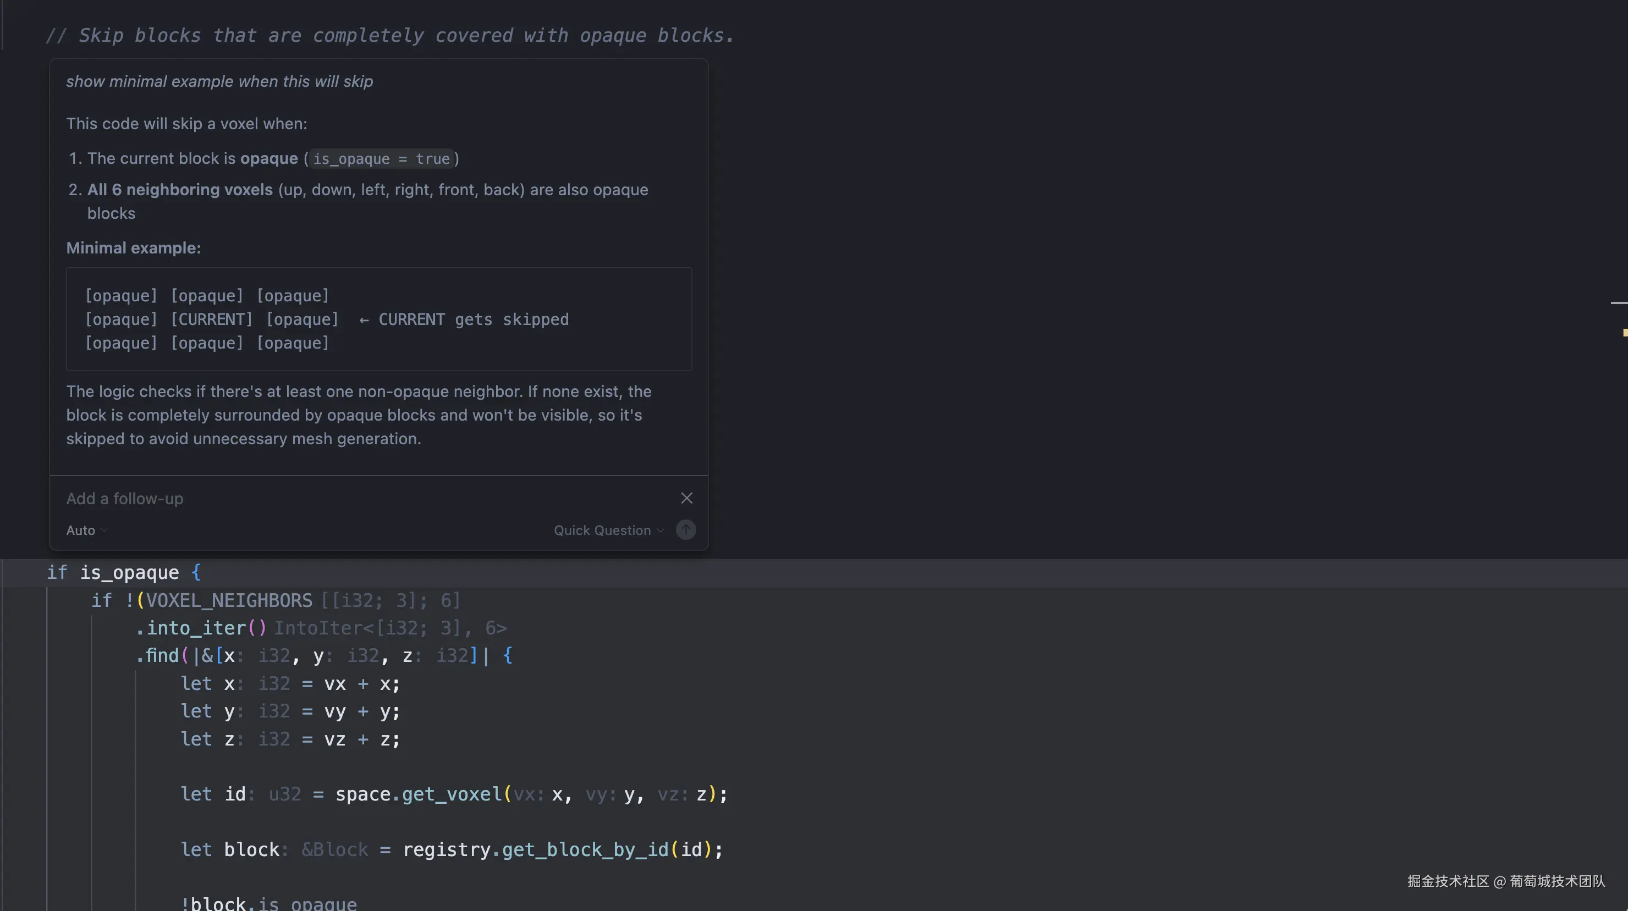The image size is (1628, 911).
Task: Click the CURRENT gets skipped annotation
Action: point(465,319)
